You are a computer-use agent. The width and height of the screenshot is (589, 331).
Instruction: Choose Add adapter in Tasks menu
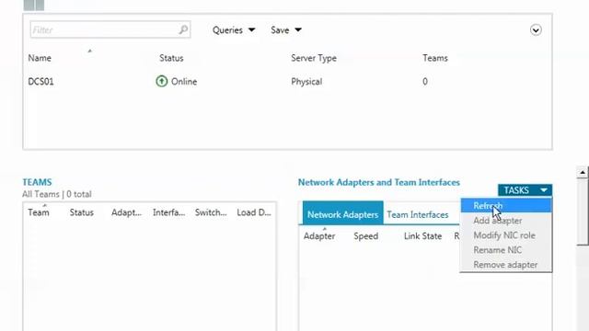506,221
